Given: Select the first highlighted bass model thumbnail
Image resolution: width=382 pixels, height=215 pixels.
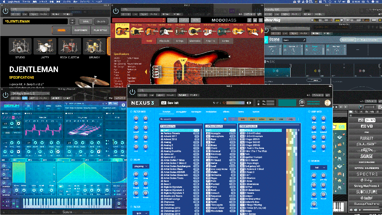Looking at the screenshot, I should pyautogui.click(x=122, y=31).
